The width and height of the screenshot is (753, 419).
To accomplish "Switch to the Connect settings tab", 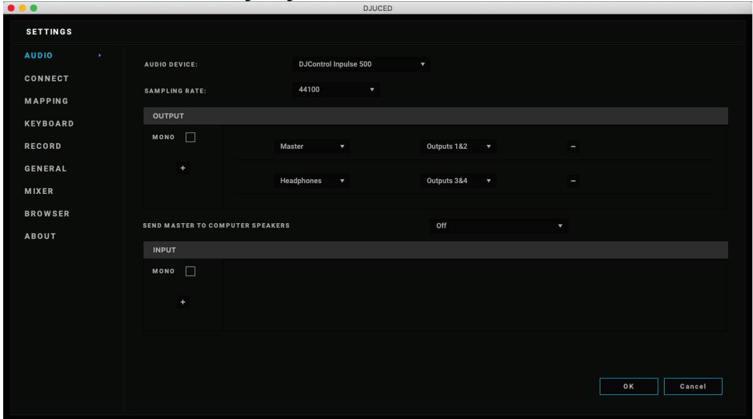I will 46,78.
